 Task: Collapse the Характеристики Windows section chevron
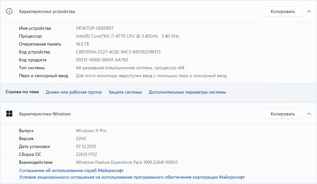(309, 114)
